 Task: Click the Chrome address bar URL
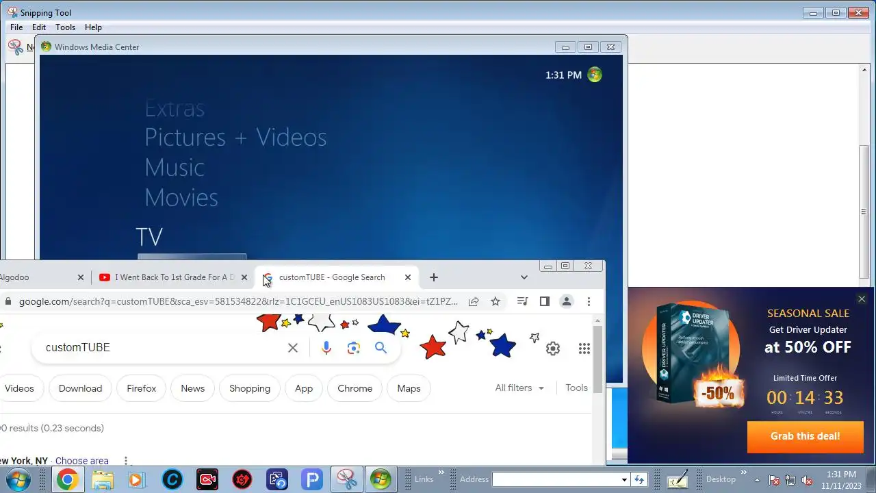pos(238,301)
